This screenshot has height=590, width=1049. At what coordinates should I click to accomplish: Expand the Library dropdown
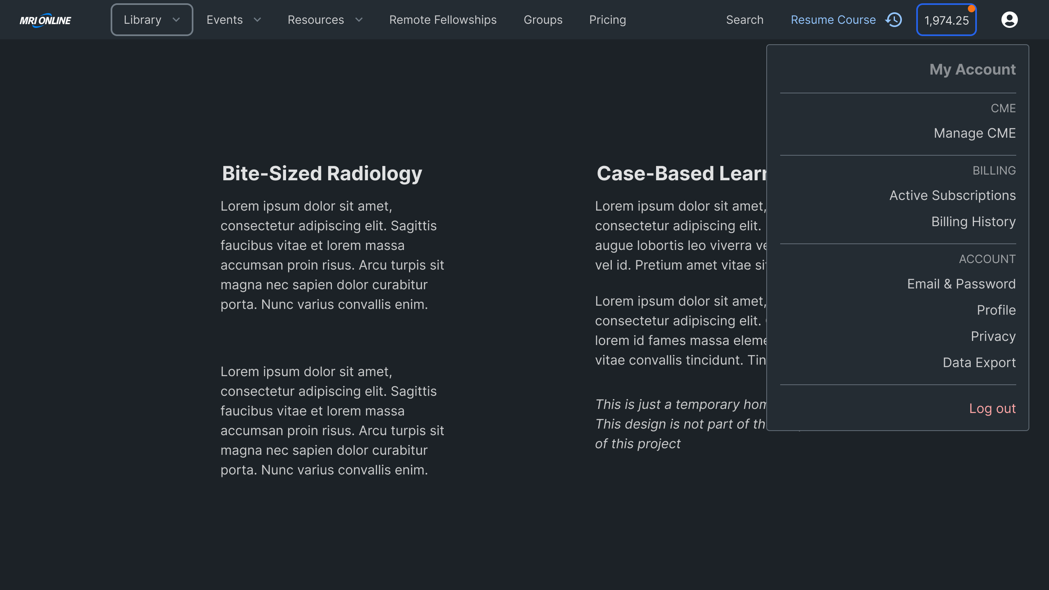pos(151,19)
